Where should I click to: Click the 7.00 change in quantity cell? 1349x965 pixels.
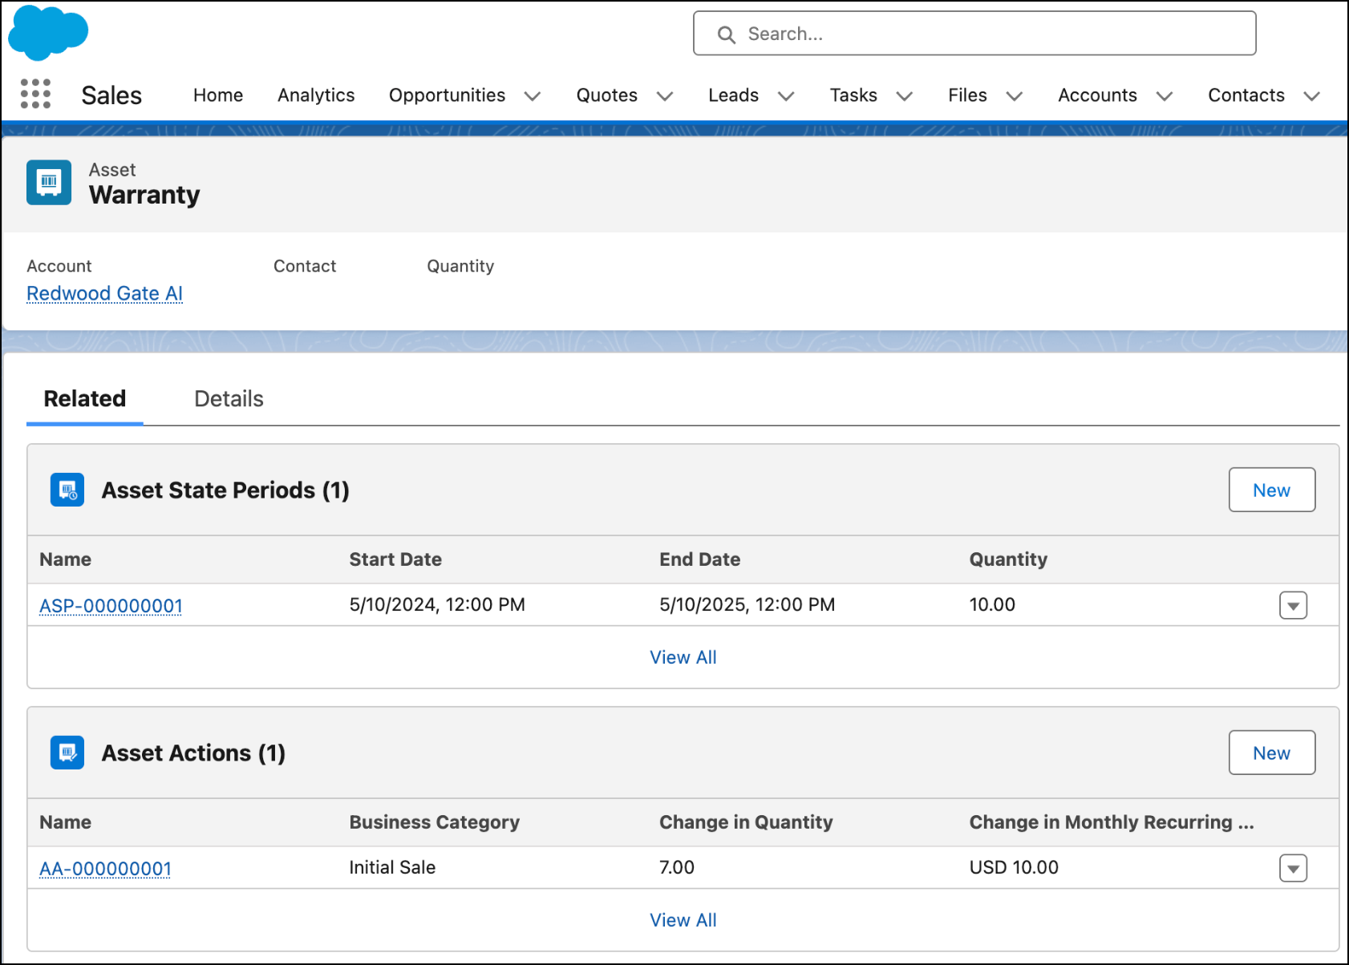pos(677,867)
